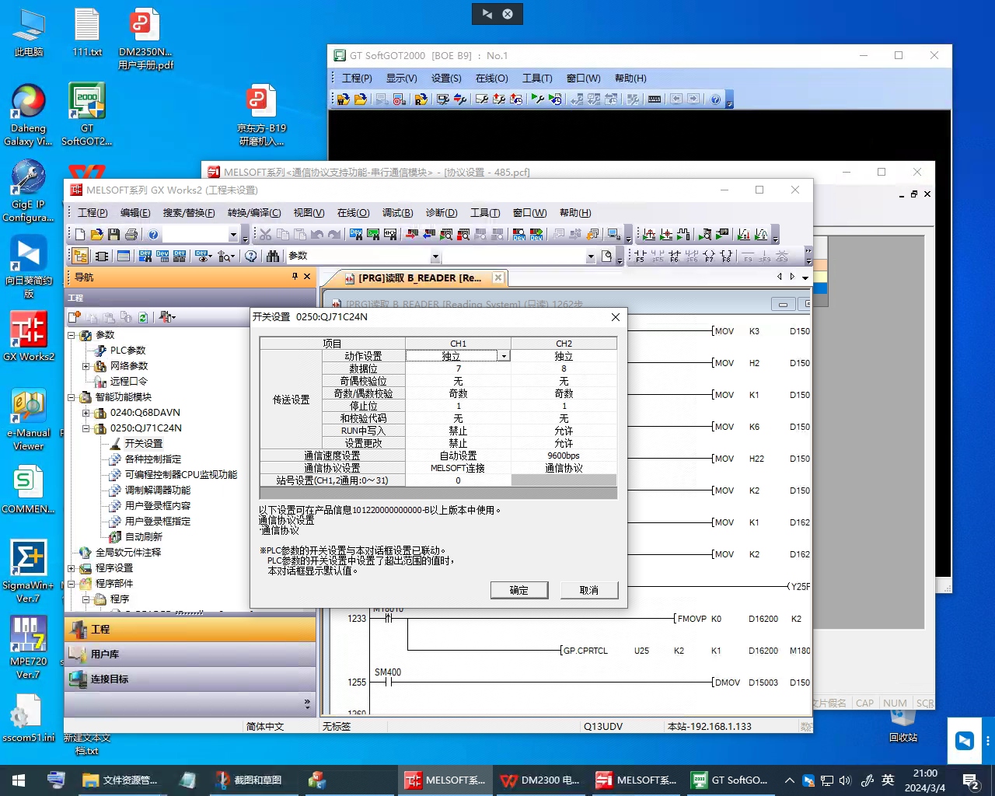Insert an F5 normally open contact
The image size is (995, 796).
640,256
